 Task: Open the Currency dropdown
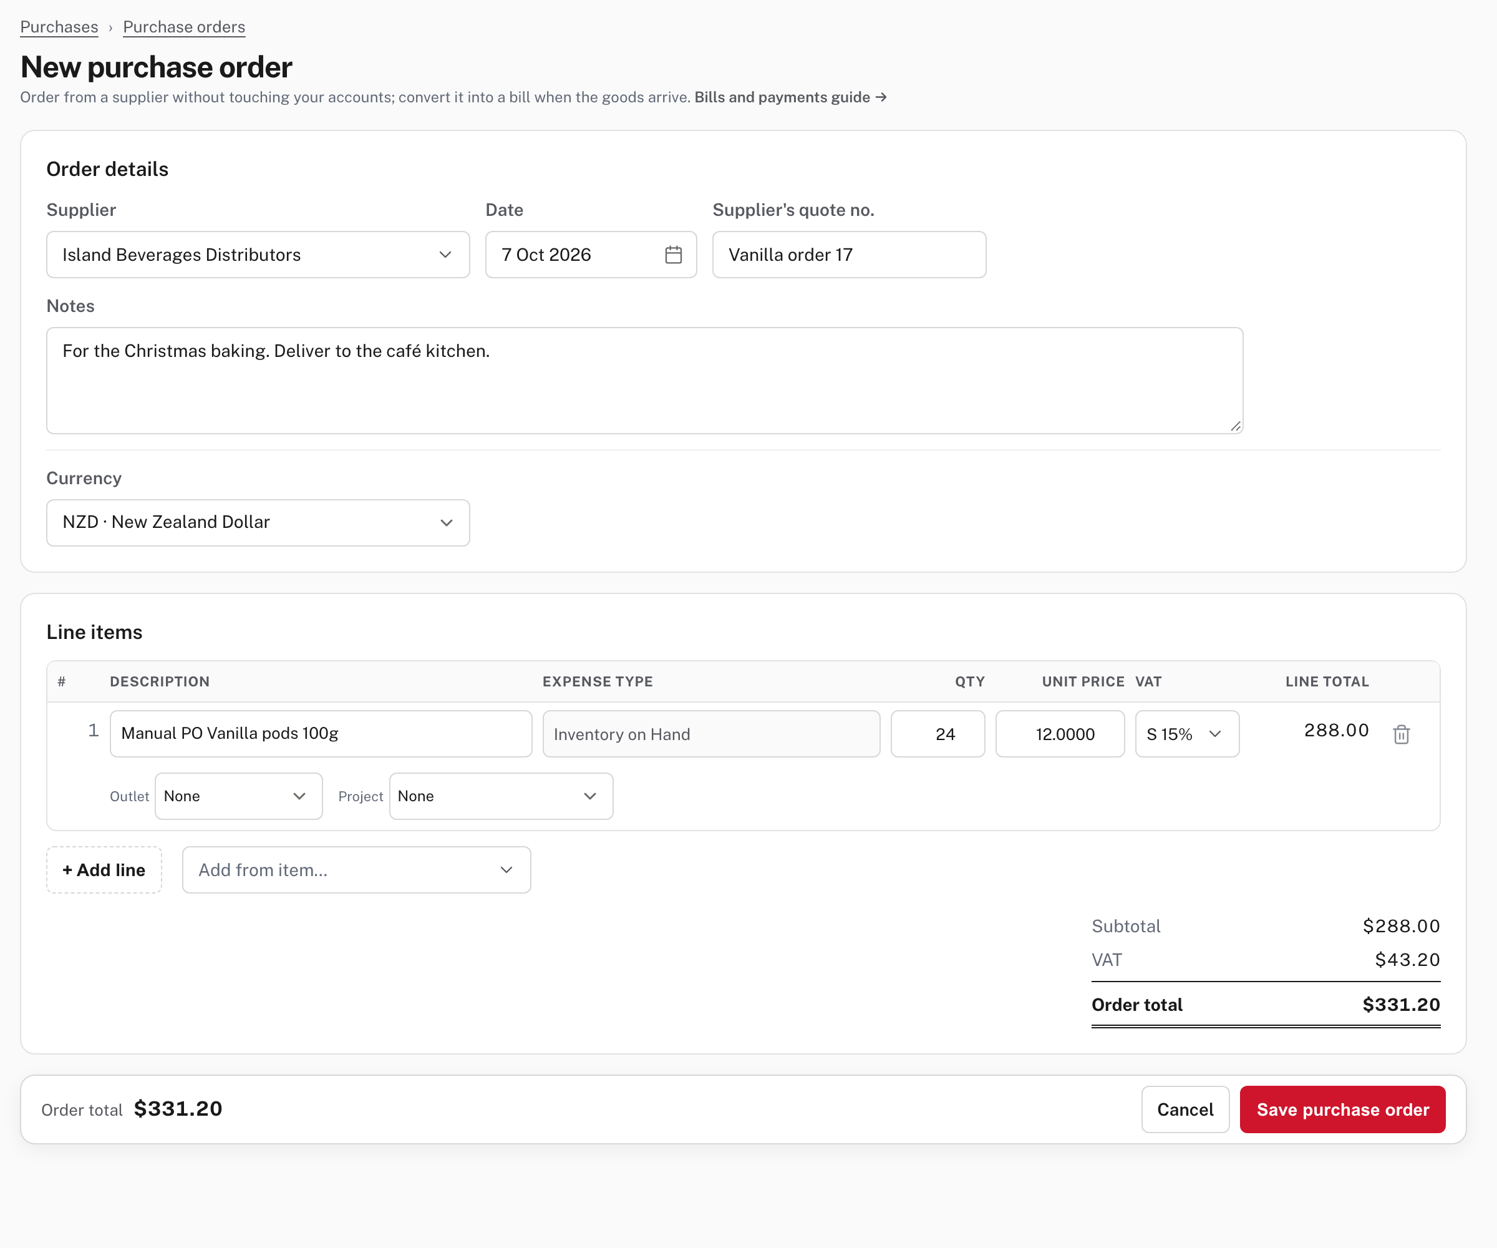(x=258, y=523)
